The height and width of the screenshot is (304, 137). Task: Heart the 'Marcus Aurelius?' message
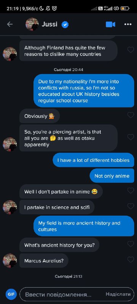click(x=131, y=260)
